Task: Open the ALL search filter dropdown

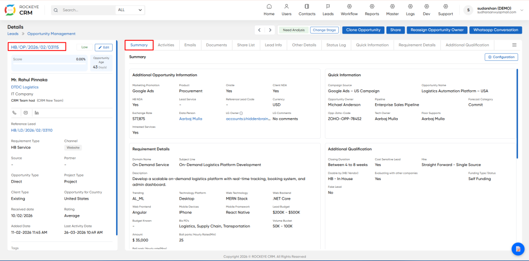Action: [130, 10]
